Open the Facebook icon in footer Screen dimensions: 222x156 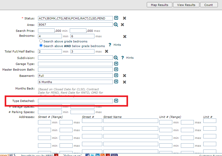(87, 155)
